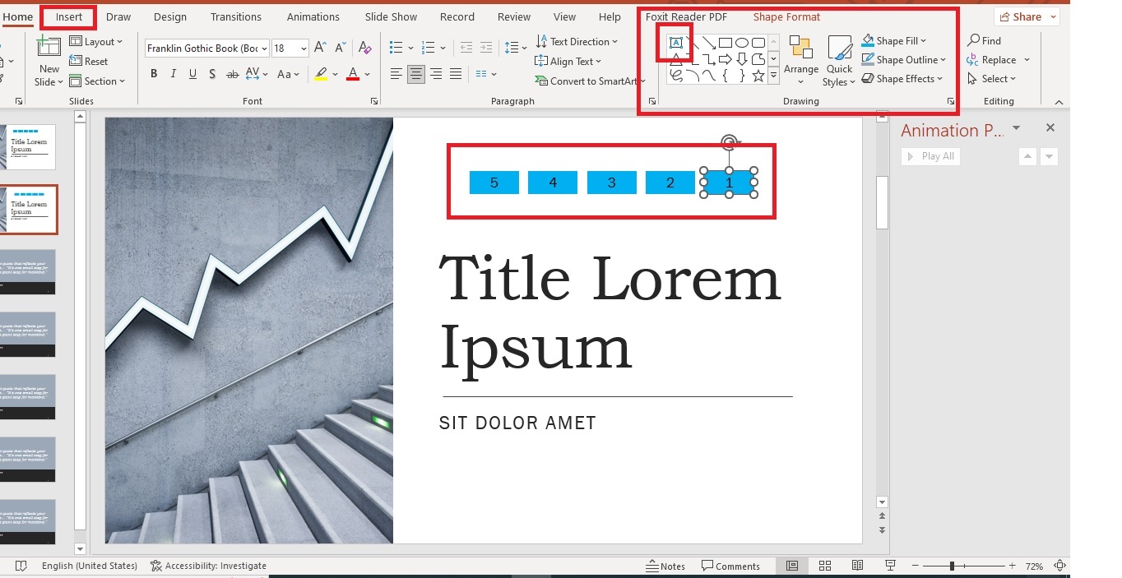Open the Arrange options in Drawing group
This screenshot has width=1122, height=578.
click(800, 59)
